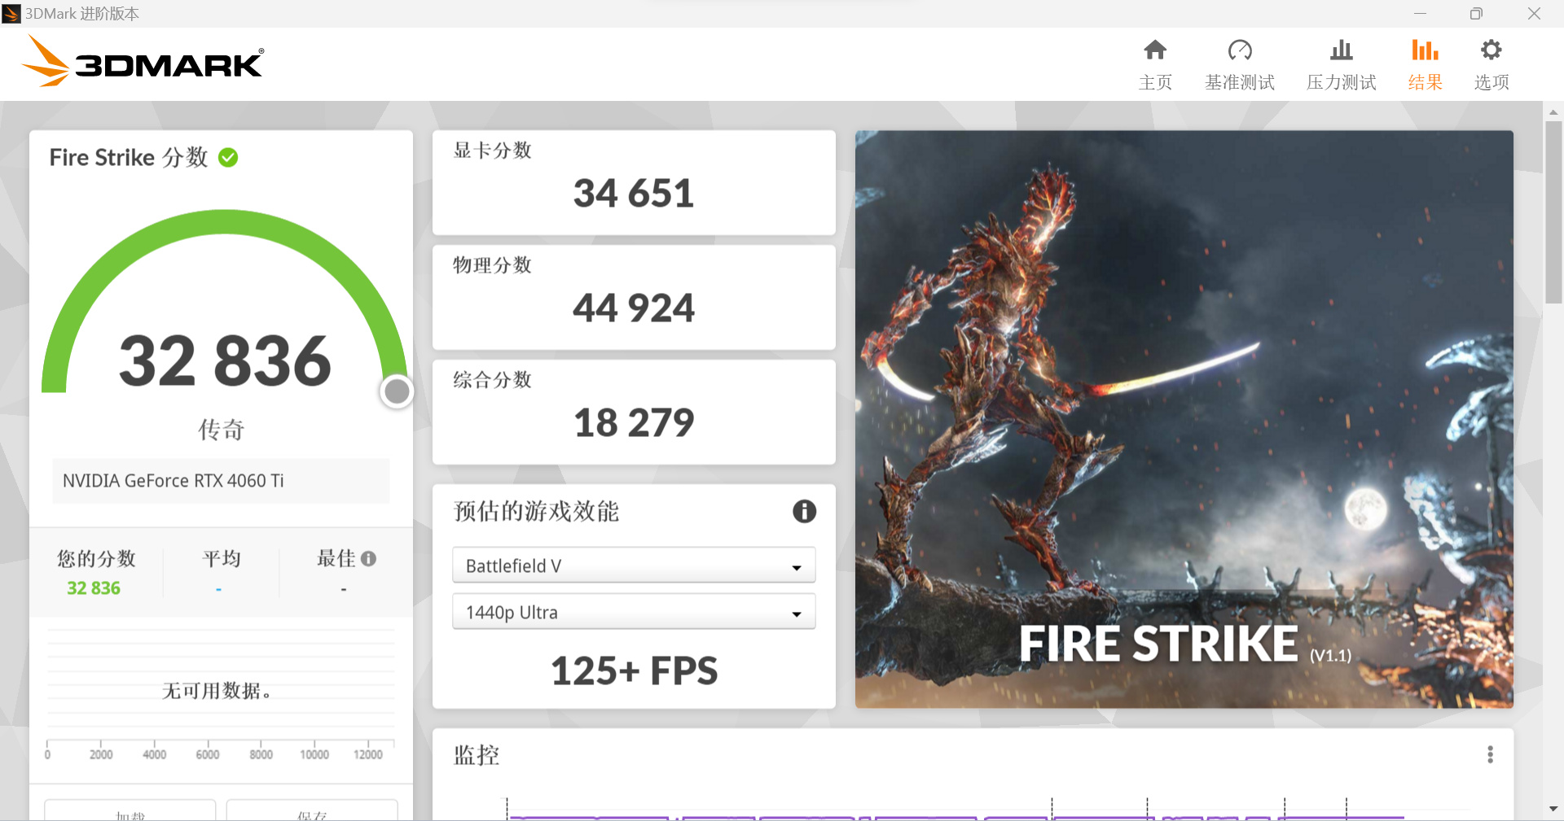
Task: Minimize the 3DMark window
Action: click(1420, 13)
